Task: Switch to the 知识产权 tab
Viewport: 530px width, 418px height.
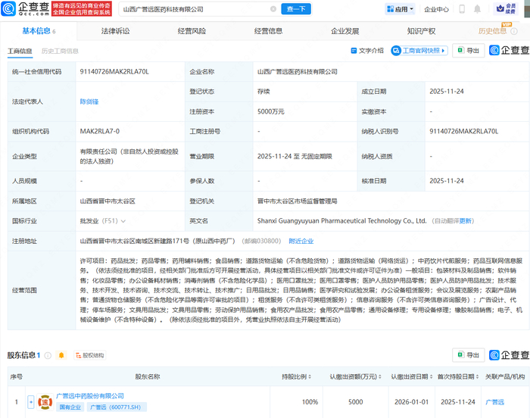Action: [x=420, y=31]
